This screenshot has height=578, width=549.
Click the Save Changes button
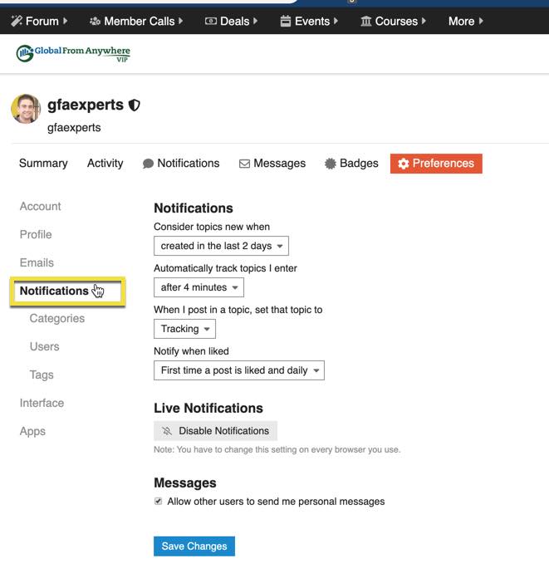click(x=194, y=546)
